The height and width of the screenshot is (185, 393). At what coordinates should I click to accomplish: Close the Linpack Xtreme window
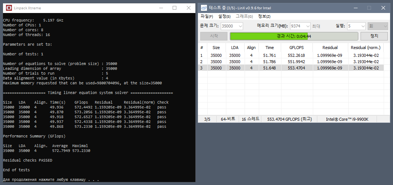click(188, 8)
